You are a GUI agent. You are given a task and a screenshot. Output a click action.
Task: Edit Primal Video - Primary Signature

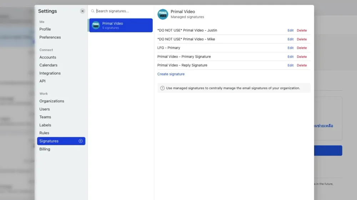click(291, 57)
